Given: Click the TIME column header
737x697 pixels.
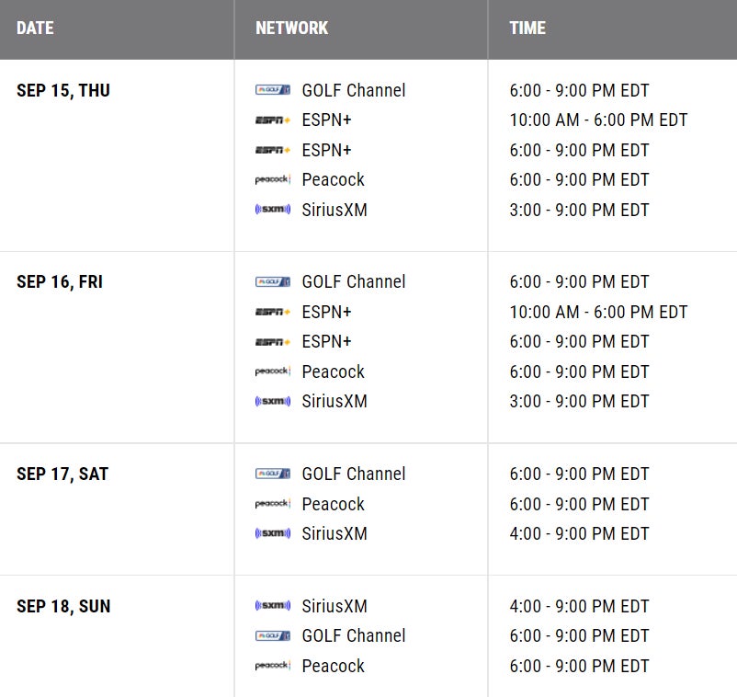Looking at the screenshot, I should click(527, 28).
